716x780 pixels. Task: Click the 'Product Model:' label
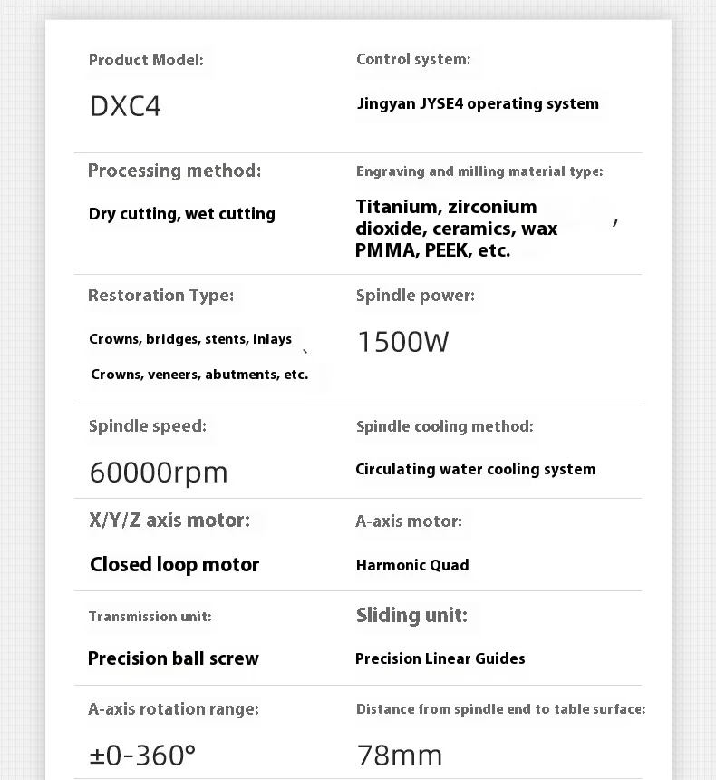[146, 60]
